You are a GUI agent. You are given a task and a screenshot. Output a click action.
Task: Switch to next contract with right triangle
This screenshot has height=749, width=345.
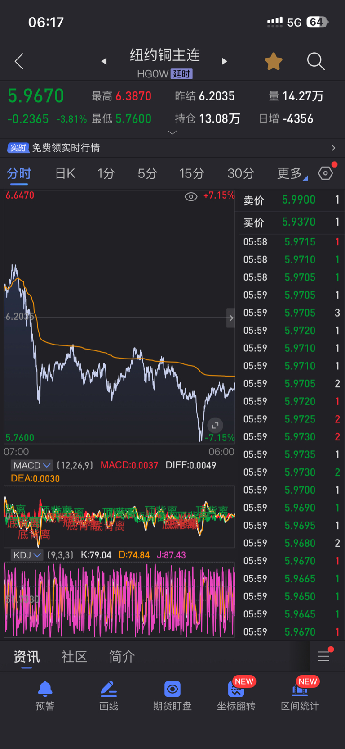pos(224,61)
